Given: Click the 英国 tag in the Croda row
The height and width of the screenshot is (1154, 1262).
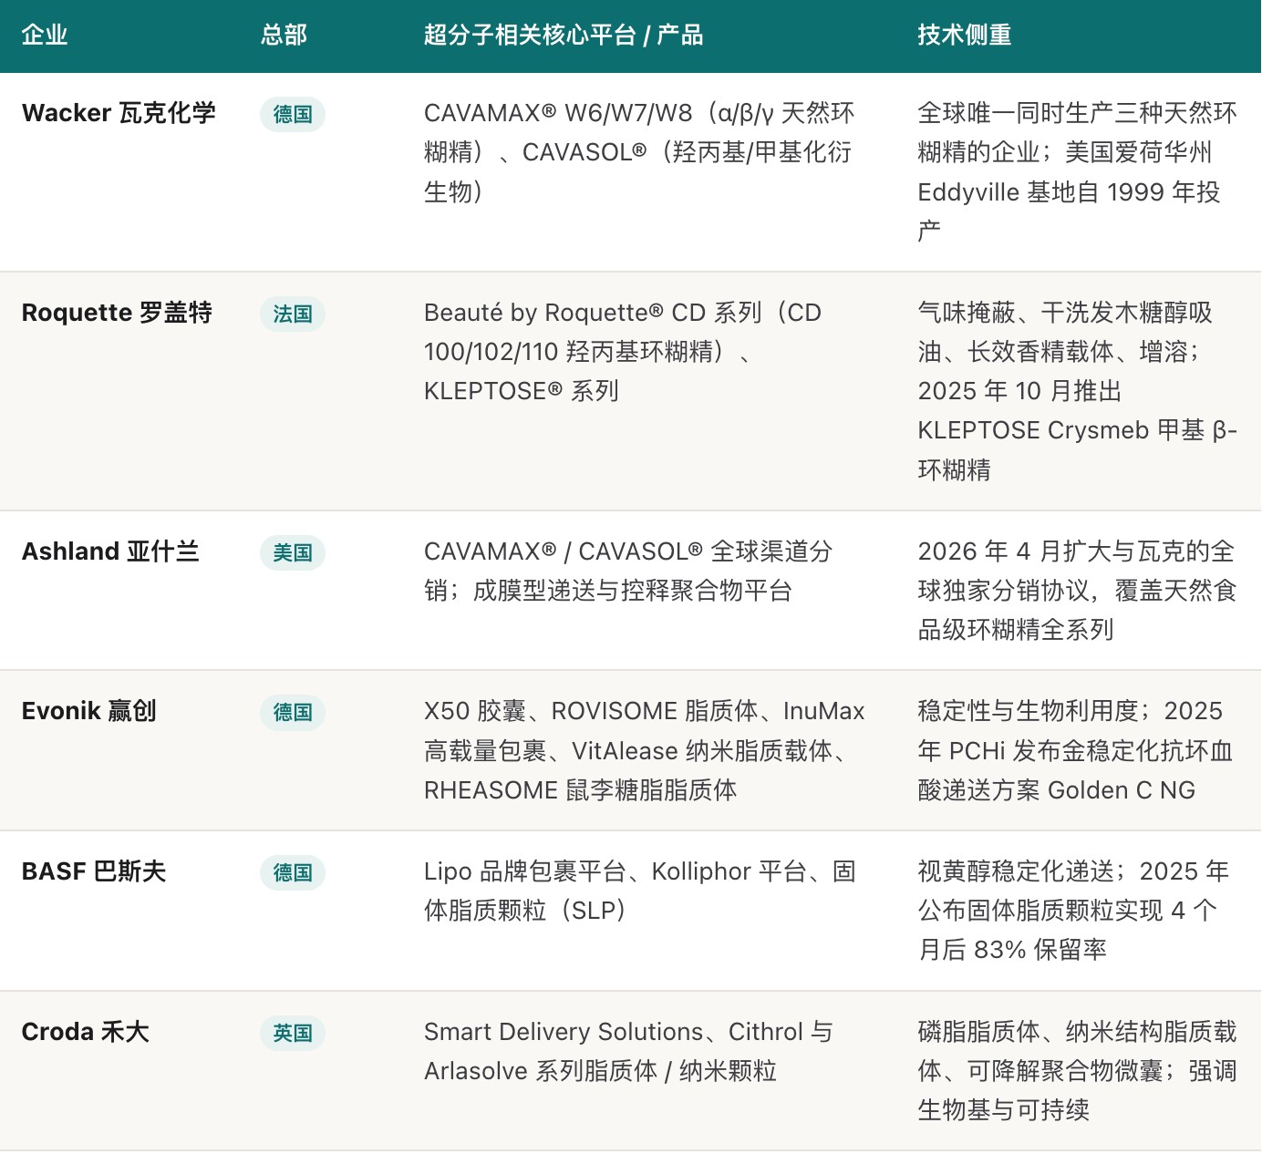Looking at the screenshot, I should click(x=293, y=1034).
